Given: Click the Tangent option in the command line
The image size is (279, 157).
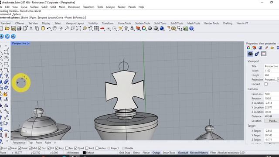Looking at the screenshot, I should click(42, 17).
